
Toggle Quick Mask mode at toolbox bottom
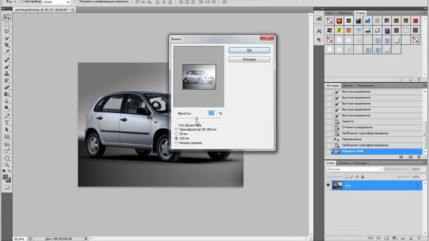tap(7, 187)
